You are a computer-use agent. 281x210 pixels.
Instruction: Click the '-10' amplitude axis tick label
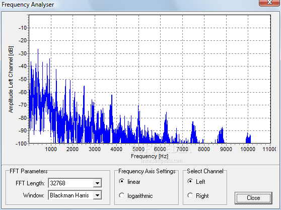23,28
